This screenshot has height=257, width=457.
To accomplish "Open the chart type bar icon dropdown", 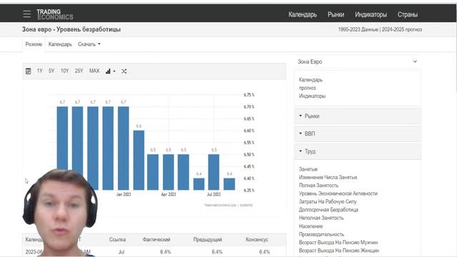I will pos(110,71).
